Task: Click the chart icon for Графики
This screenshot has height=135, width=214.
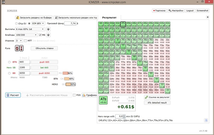Action: point(84,95)
